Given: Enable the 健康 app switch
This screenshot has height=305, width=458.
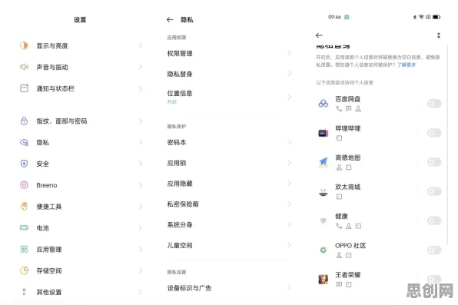Looking at the screenshot, I should (x=434, y=220).
